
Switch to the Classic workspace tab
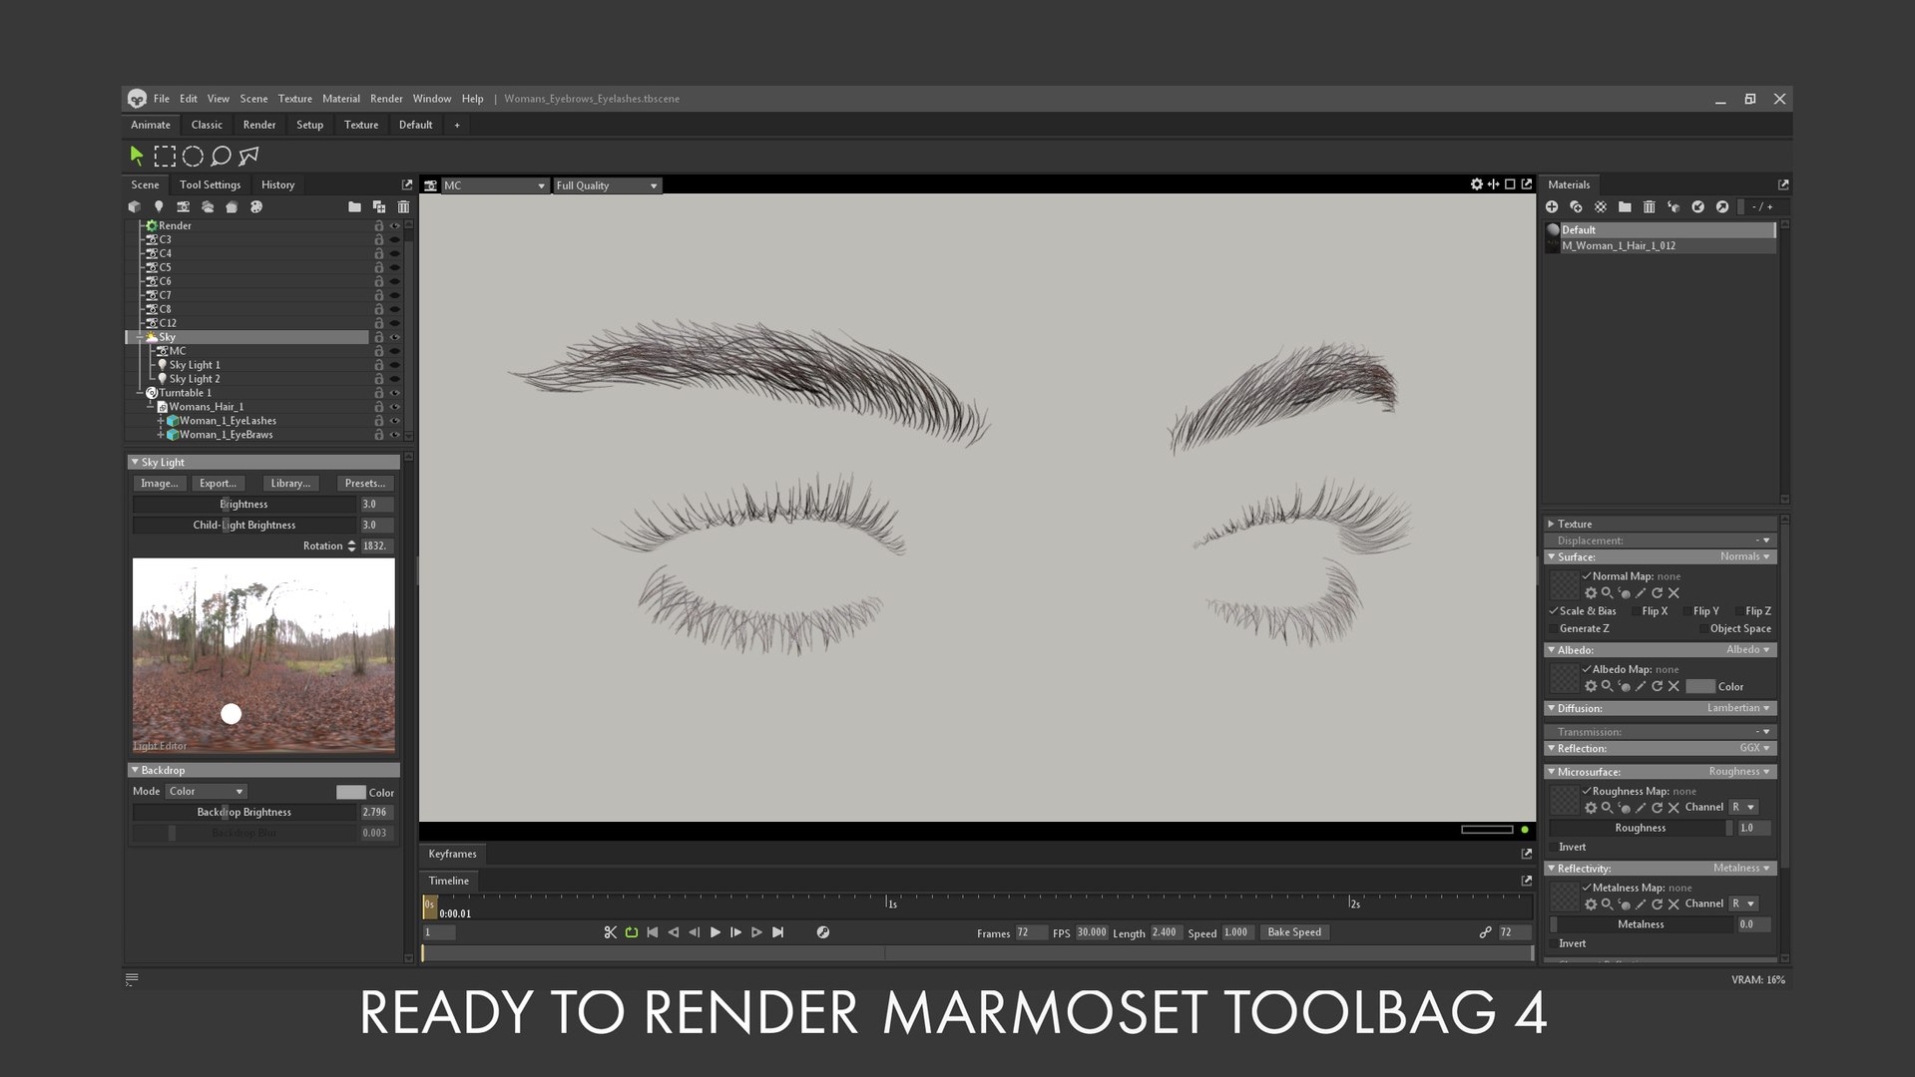(207, 125)
